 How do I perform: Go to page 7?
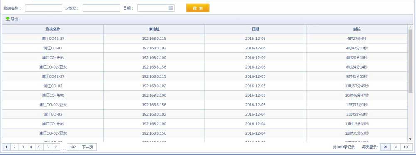56,147
